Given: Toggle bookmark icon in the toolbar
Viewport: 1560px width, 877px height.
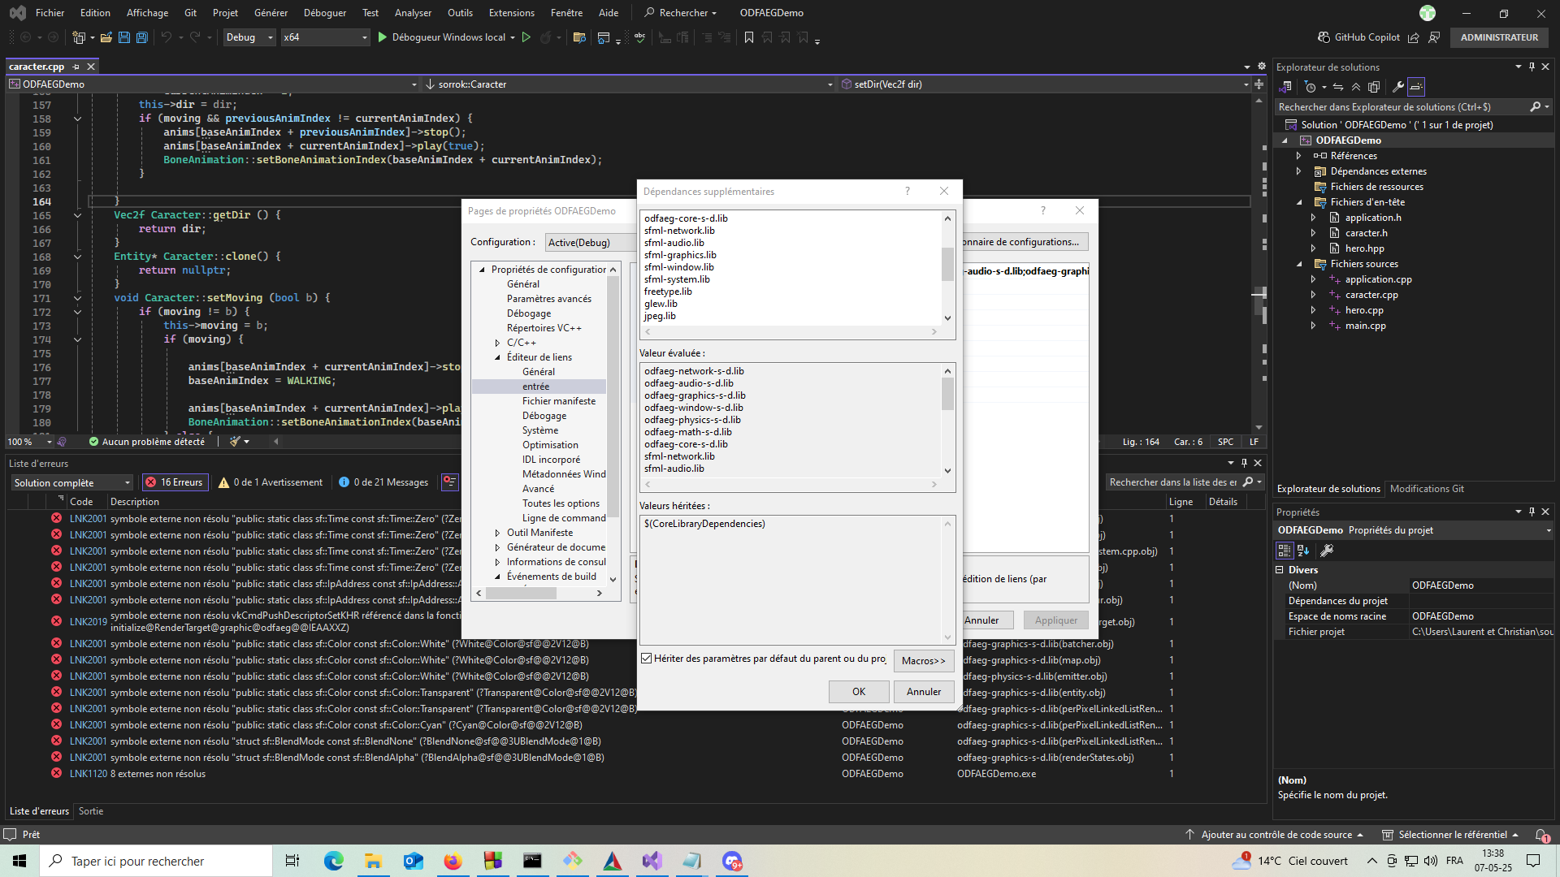Looking at the screenshot, I should click(x=749, y=37).
